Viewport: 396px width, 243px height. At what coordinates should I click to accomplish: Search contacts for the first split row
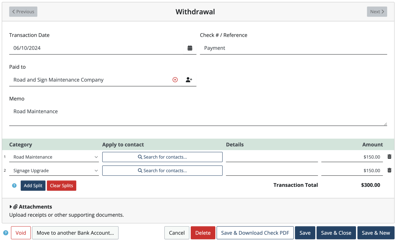point(162,157)
